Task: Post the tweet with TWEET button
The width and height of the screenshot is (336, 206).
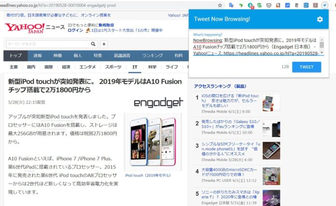Action: pyautogui.click(x=307, y=67)
